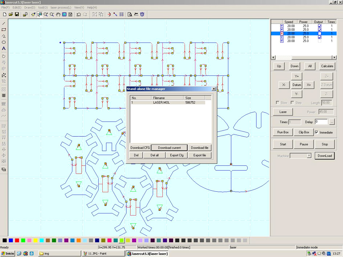Open the highlighted red layer's dropdown arrow
This screenshot has width=343, height=257.
point(282,33)
